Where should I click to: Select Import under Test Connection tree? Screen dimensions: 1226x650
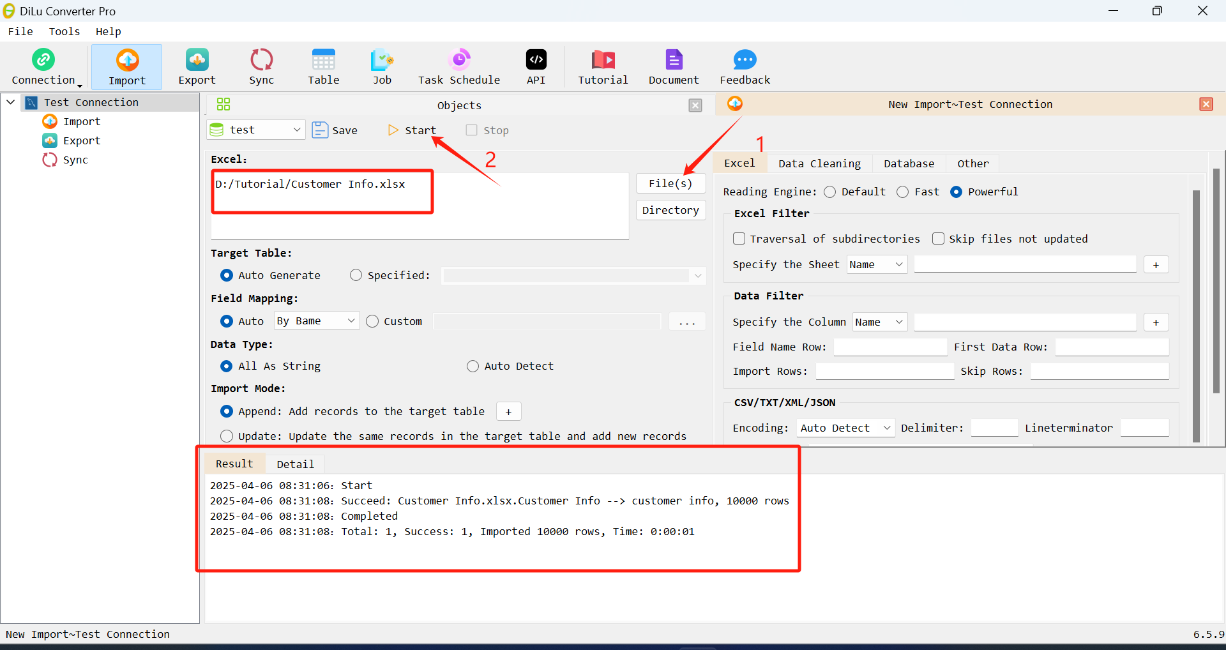tap(81, 121)
